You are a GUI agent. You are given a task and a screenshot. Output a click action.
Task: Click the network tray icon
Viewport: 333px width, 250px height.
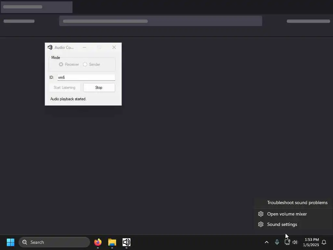pos(287,242)
